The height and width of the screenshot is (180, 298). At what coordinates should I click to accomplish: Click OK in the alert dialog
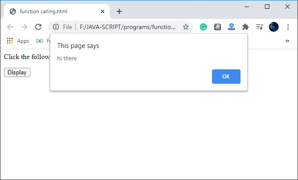click(x=226, y=77)
